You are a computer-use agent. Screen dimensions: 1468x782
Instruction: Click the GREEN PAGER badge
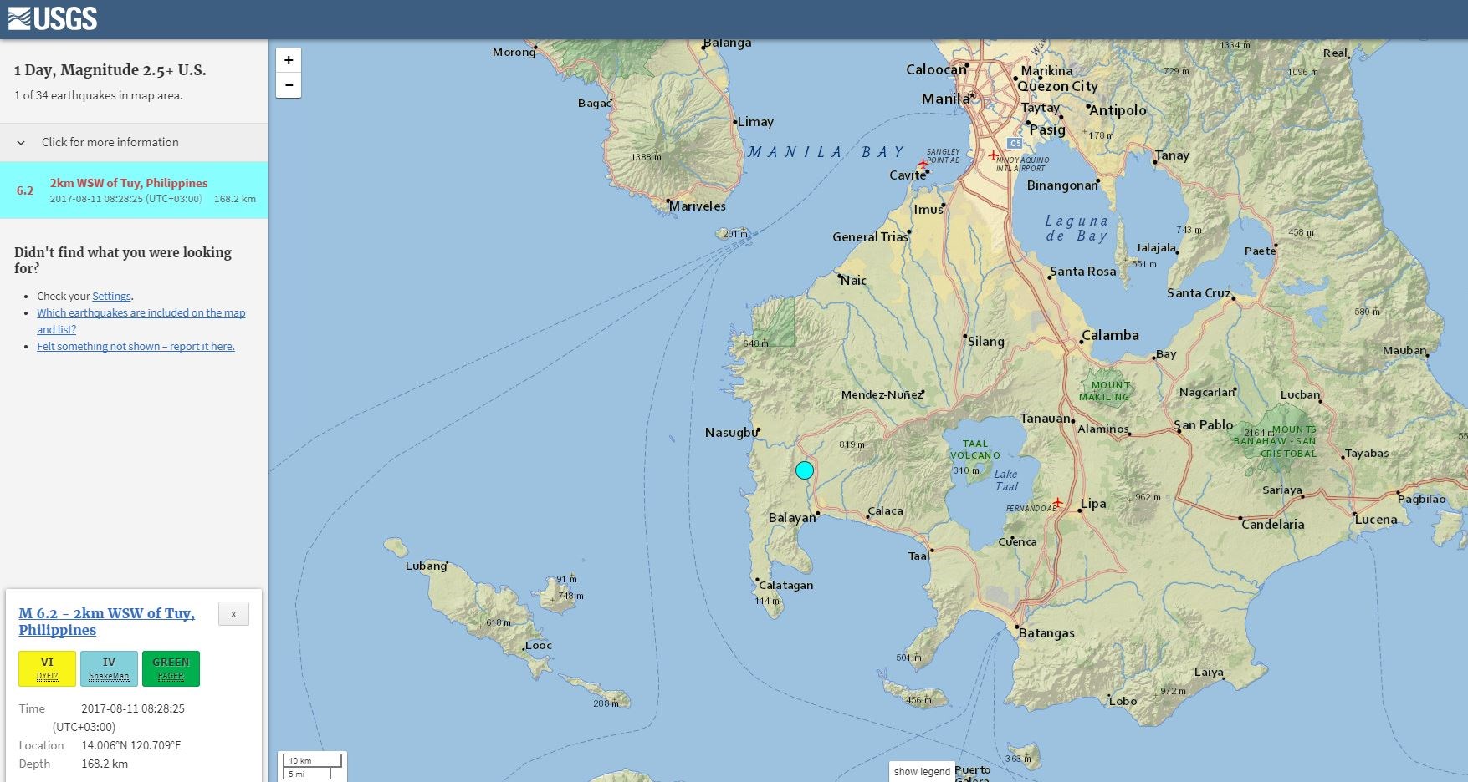coord(171,668)
